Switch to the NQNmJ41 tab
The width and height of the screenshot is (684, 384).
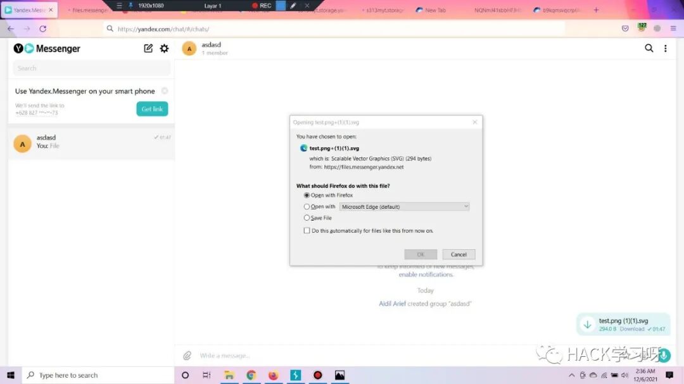497,10
